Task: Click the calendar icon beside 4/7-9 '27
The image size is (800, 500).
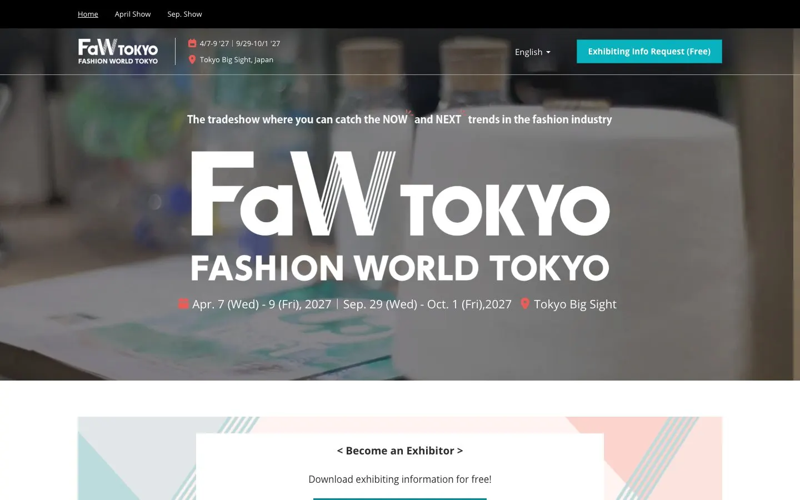Action: tap(192, 43)
